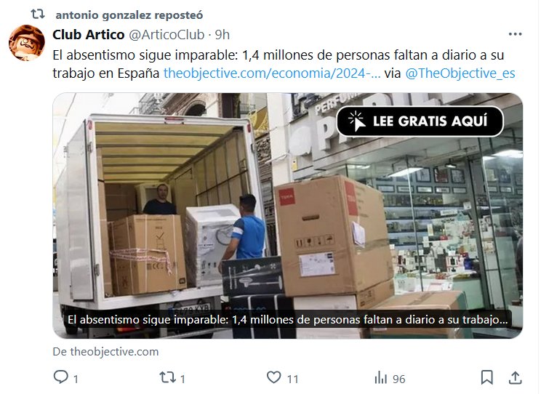Click the headline caption over the image
Screen dimensions: 541x394
[288, 320]
